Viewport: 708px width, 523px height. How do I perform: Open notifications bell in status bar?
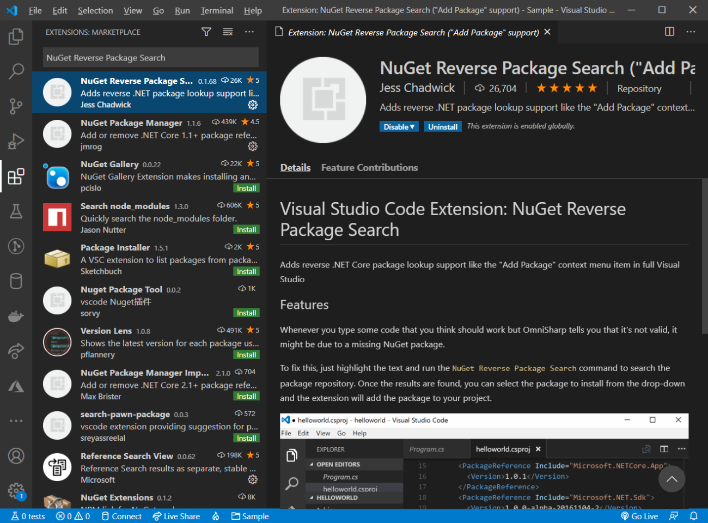point(694,516)
